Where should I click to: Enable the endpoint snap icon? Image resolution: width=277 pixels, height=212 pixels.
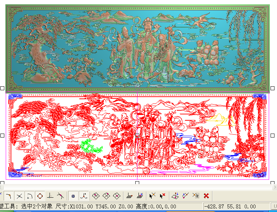(x=9, y=196)
